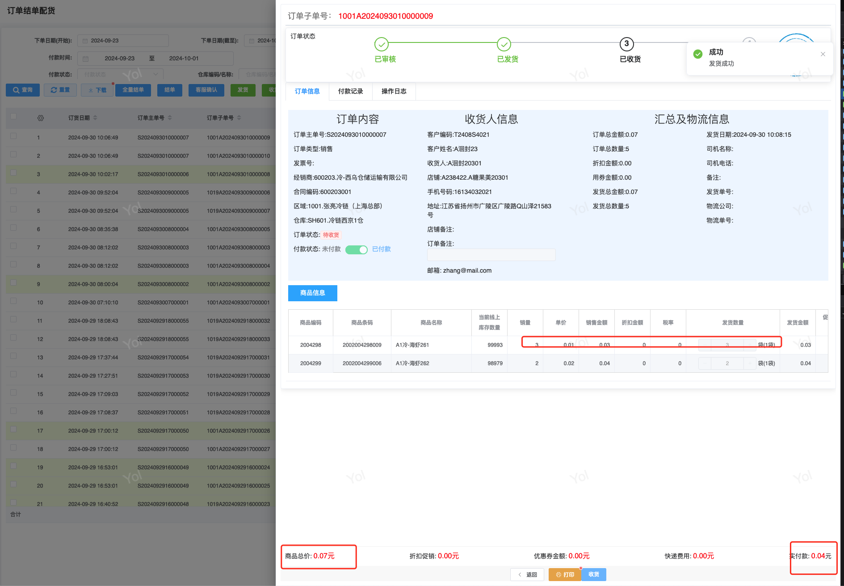Viewport: 844px width, 586px height.
Task: Check the select-all checkbox in table header
Action: click(x=13, y=117)
